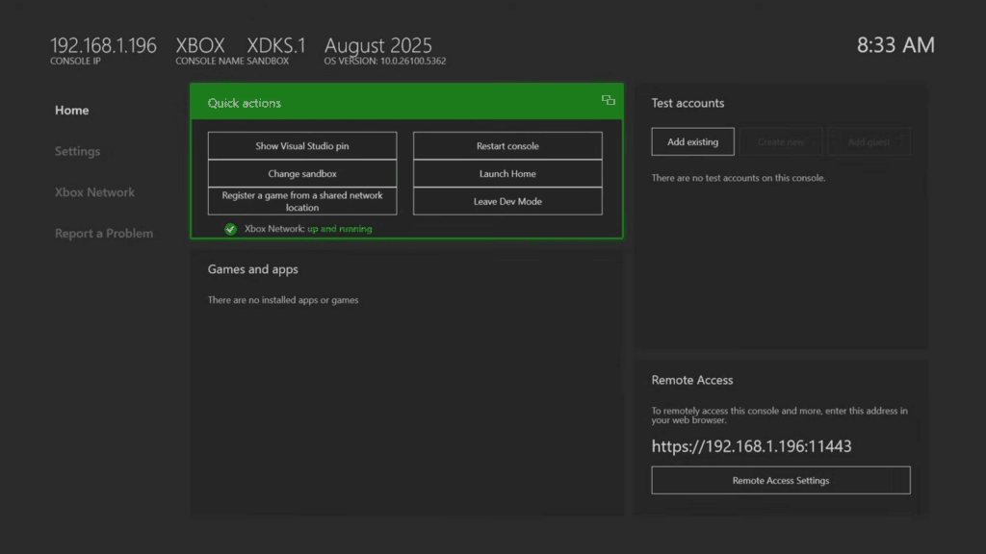This screenshot has height=554, width=986.
Task: Click Leave Dev Mode
Action: 507,201
